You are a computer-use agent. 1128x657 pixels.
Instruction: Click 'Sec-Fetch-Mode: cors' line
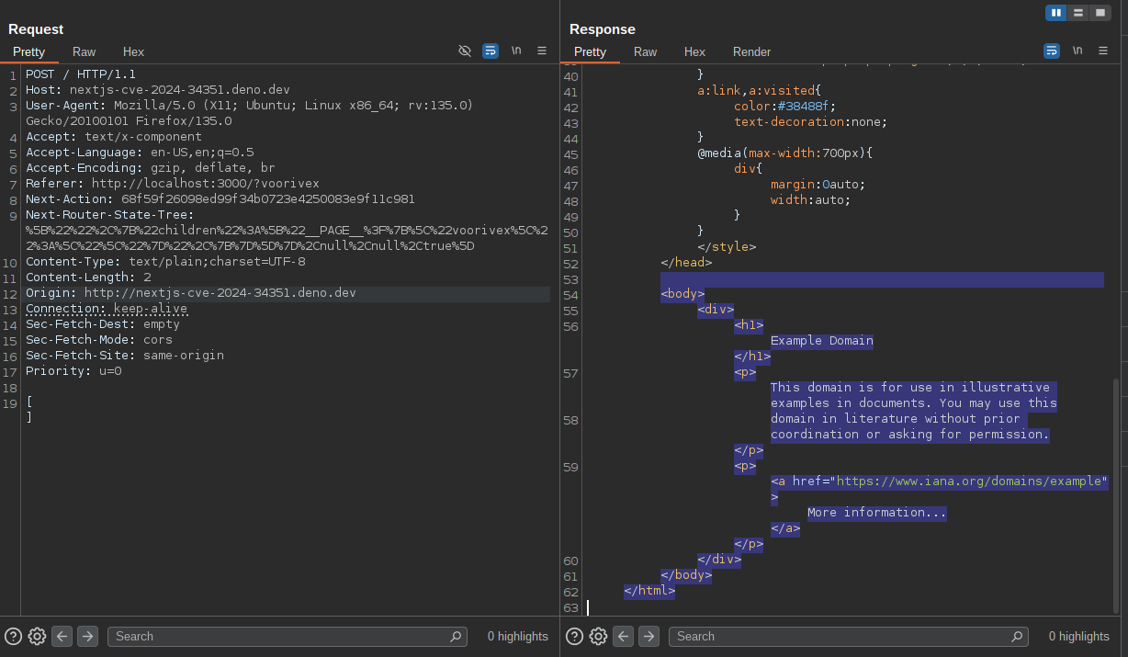(x=99, y=339)
